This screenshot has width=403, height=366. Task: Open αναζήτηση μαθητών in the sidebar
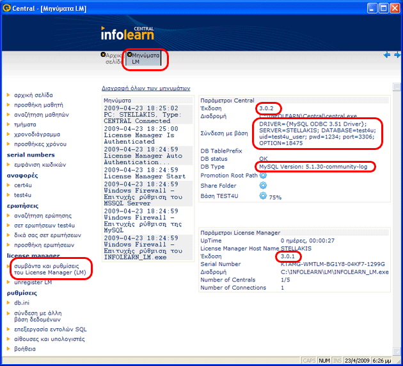tap(42, 115)
